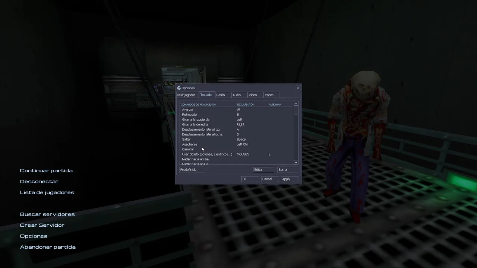
Task: Open Buscar servidores
Action: tap(47, 214)
